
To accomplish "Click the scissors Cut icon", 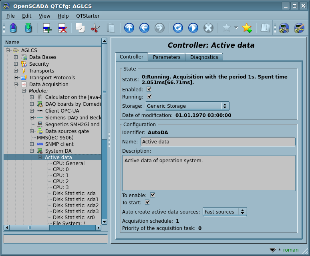I will pos(95,28).
